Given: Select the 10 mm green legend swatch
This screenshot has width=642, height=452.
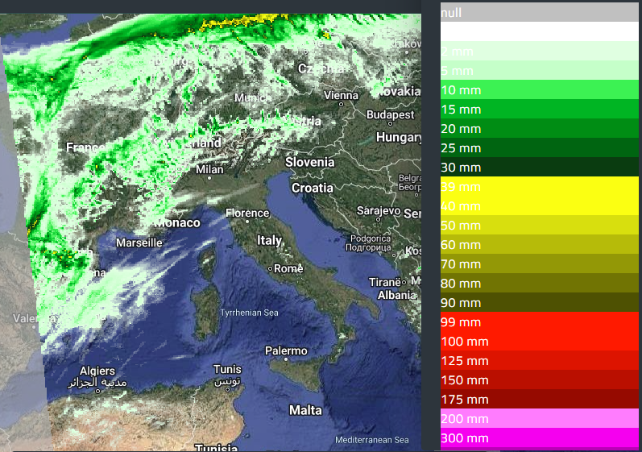Looking at the screenshot, I should click(x=539, y=89).
